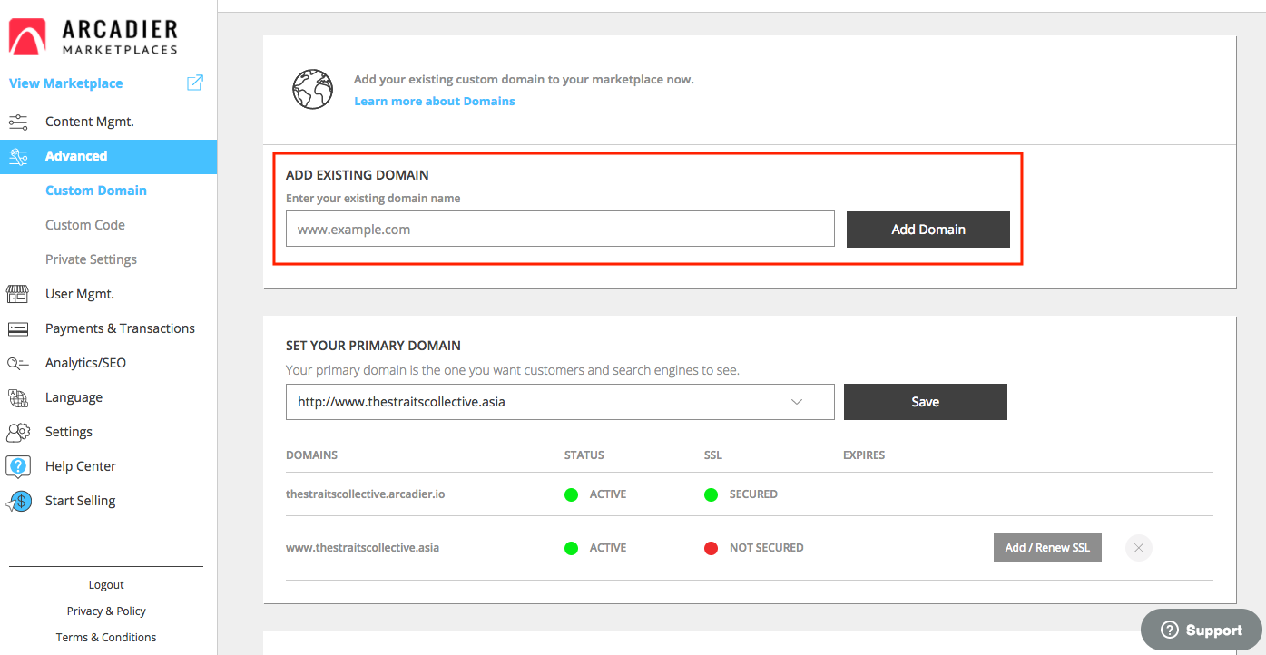Image resolution: width=1266 pixels, height=655 pixels.
Task: Open marketplace via external link icon
Action: pos(195,83)
